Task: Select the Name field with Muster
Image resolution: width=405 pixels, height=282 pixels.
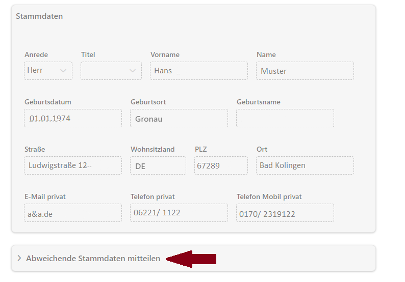Action: click(305, 71)
